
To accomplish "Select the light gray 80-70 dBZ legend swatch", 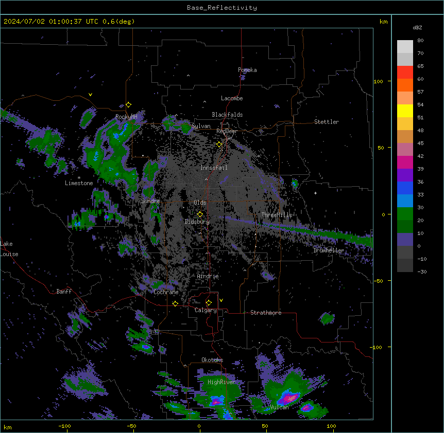I will (405, 47).
